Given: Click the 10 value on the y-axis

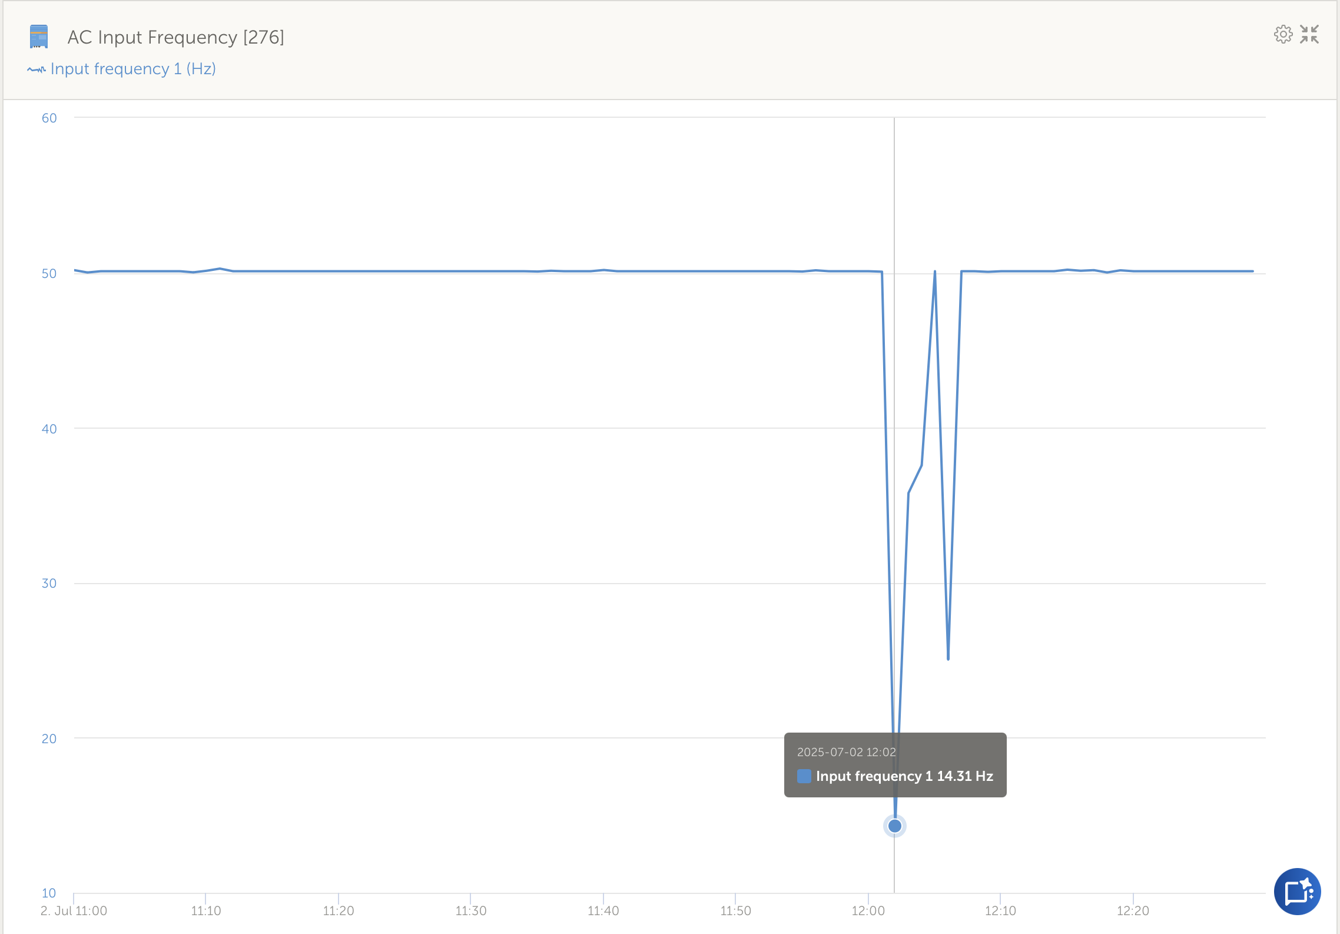Looking at the screenshot, I should coord(49,893).
